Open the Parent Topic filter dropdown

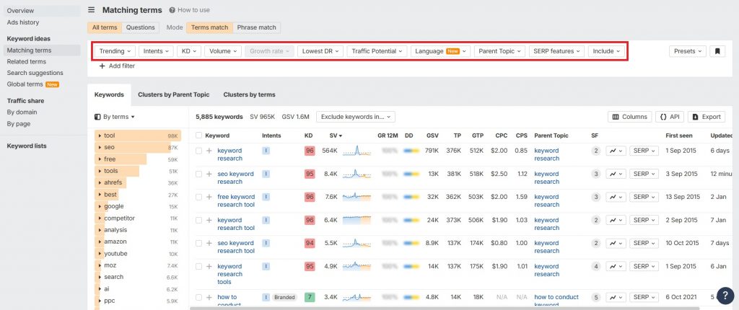click(499, 51)
